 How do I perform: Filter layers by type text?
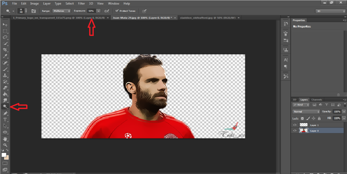pos(326,105)
